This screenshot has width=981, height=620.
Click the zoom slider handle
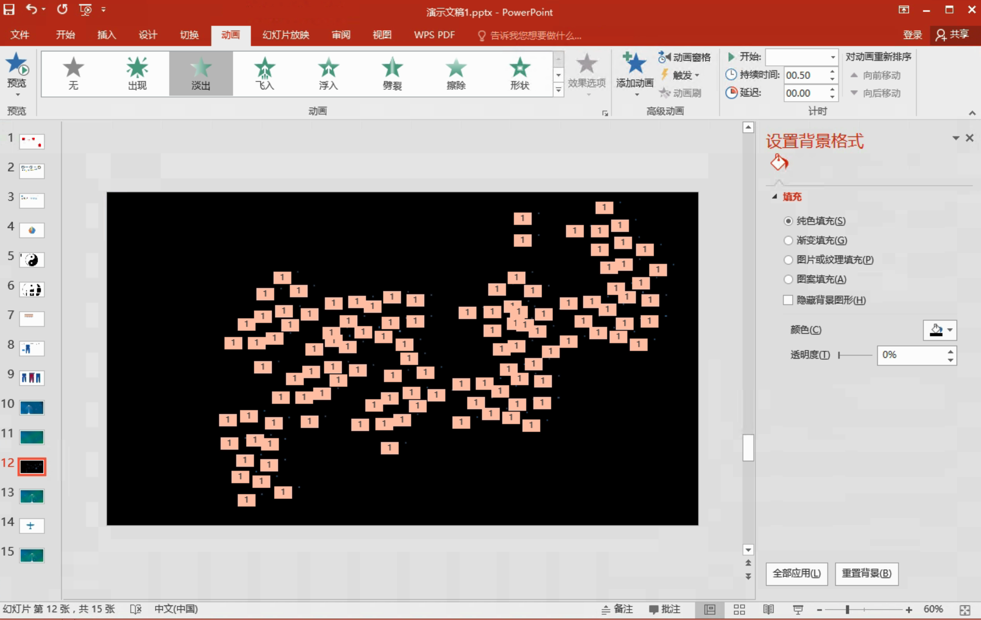[x=847, y=610]
